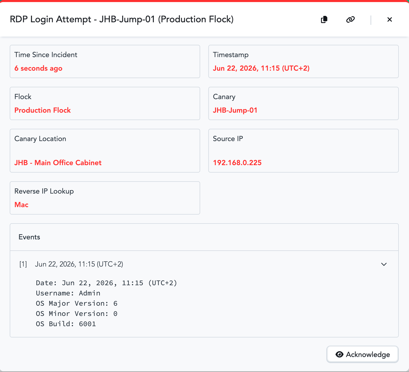Image resolution: width=409 pixels, height=372 pixels.
Task: Close the RDP Login Attempt dialog
Action: click(x=390, y=19)
